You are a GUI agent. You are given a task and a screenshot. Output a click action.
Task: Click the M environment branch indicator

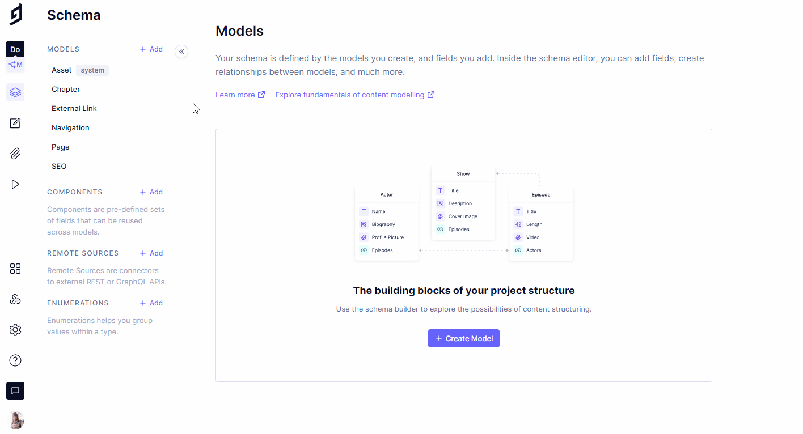15,65
